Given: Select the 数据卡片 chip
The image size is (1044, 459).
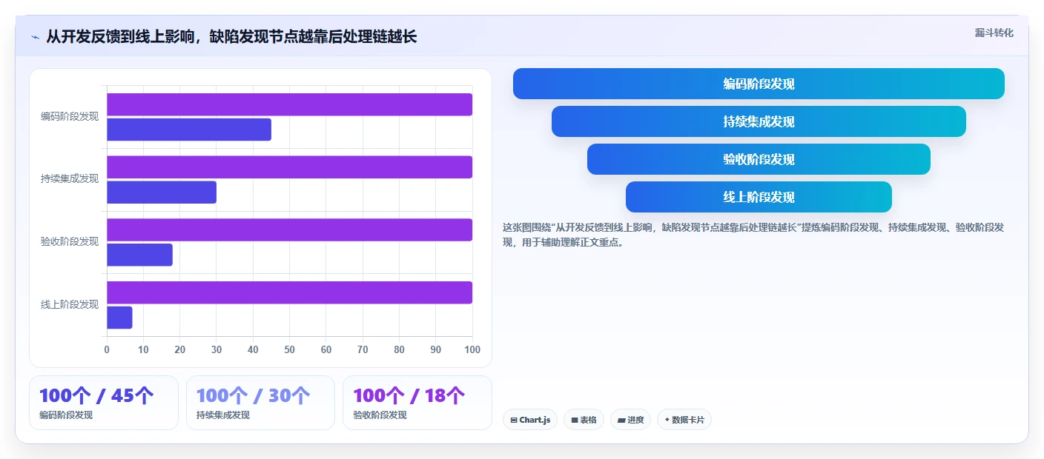Looking at the screenshot, I should tap(684, 420).
